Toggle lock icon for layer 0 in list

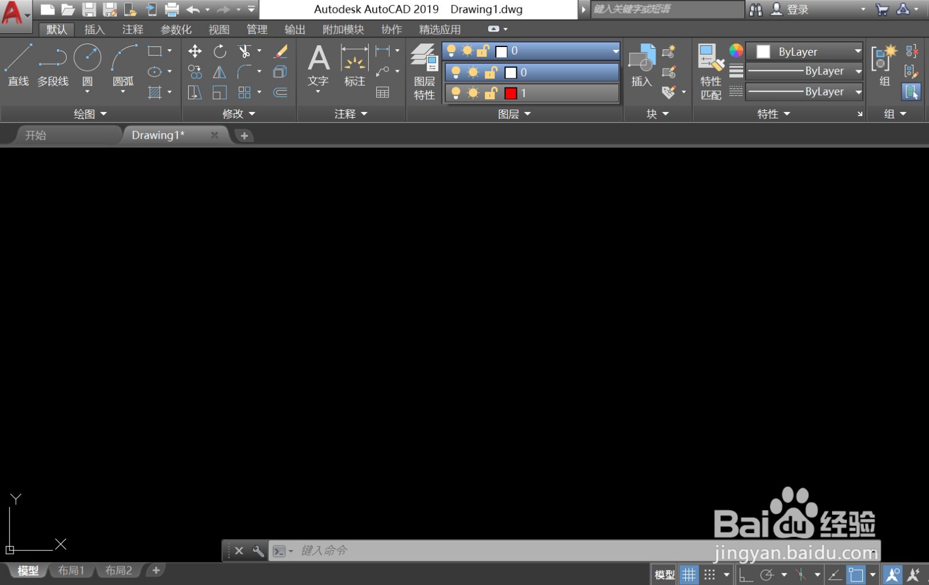(491, 72)
